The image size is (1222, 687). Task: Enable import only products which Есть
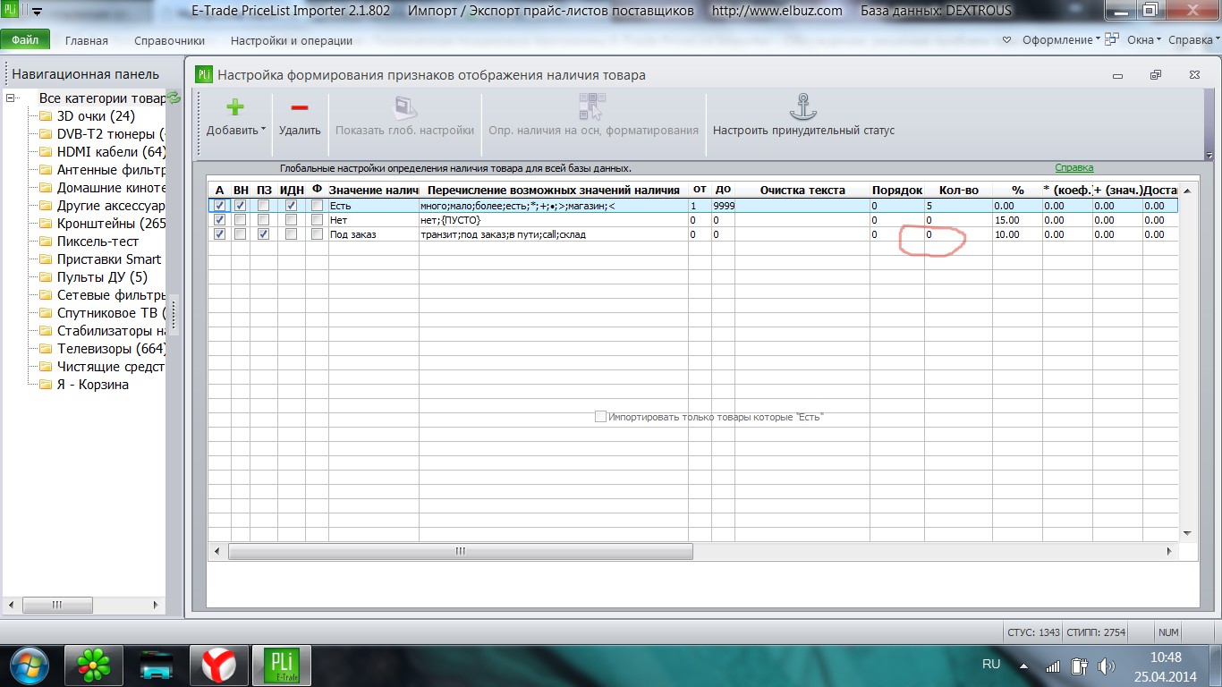click(600, 417)
